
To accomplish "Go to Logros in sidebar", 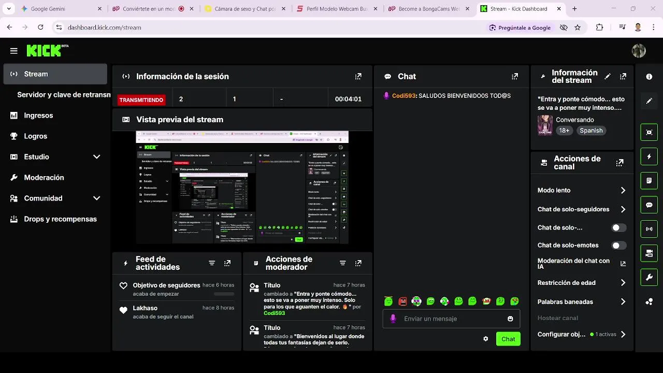I will coord(55,136).
